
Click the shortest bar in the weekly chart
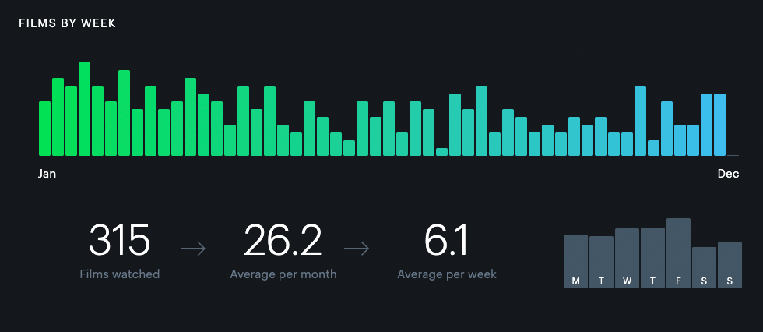coord(441,152)
